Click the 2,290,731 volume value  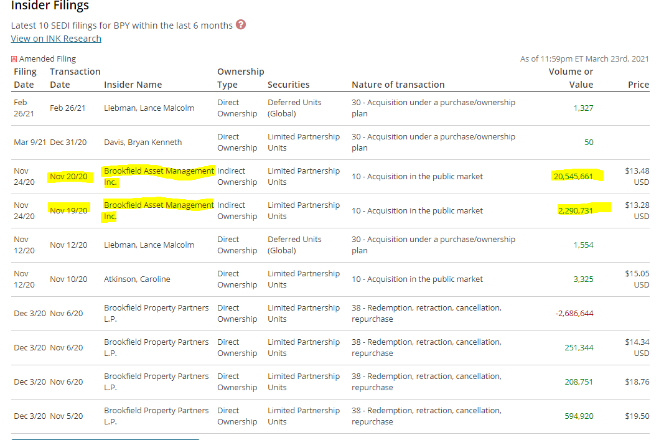point(576,210)
